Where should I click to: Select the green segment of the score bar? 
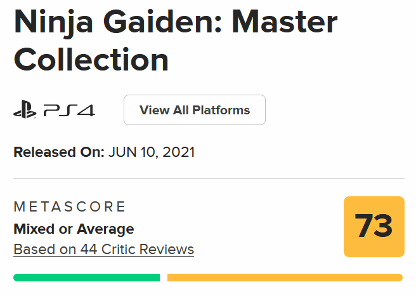tap(86, 278)
